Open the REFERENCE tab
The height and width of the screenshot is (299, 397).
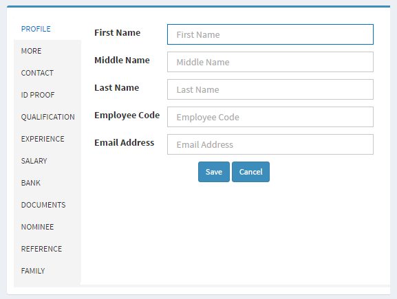tap(41, 249)
